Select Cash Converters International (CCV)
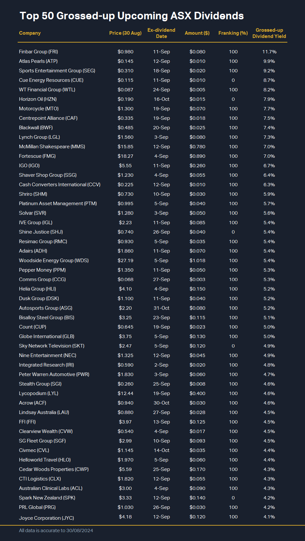The image size is (305, 541). 59,185
